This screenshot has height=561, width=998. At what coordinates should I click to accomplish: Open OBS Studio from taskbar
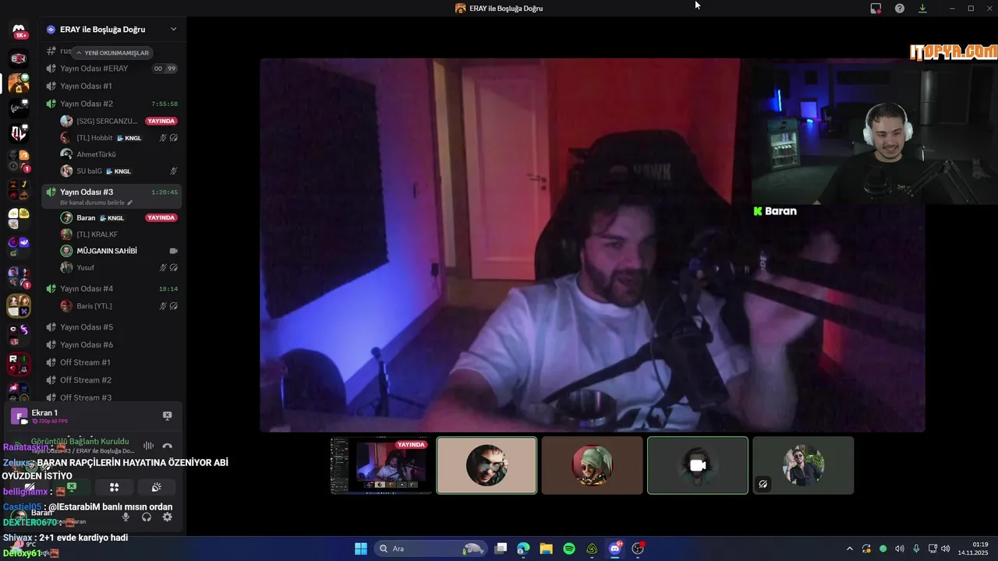point(638,549)
